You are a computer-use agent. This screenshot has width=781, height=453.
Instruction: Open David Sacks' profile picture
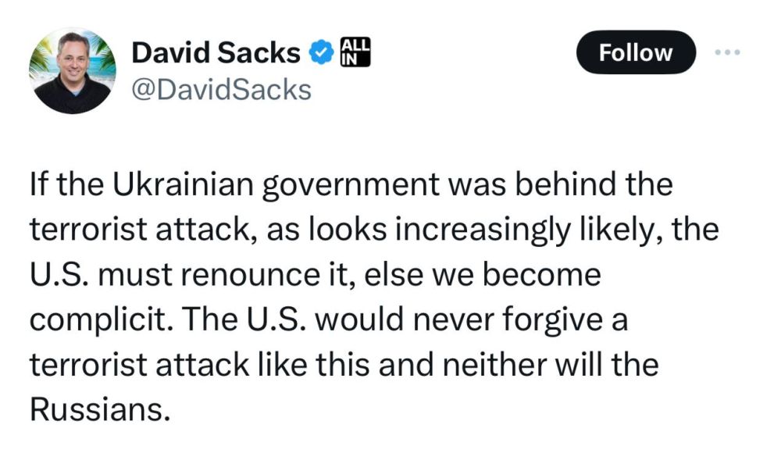(73, 71)
